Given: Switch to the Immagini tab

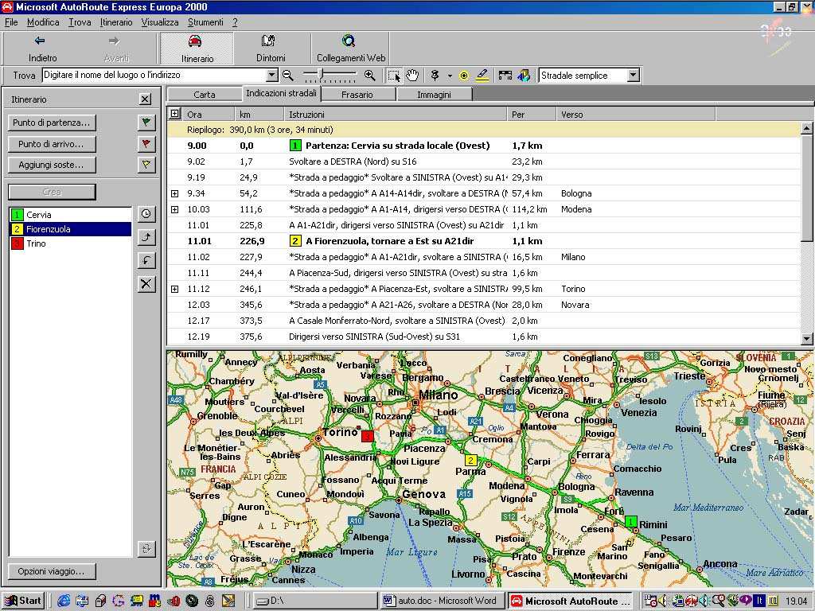Looking at the screenshot, I should [x=434, y=95].
